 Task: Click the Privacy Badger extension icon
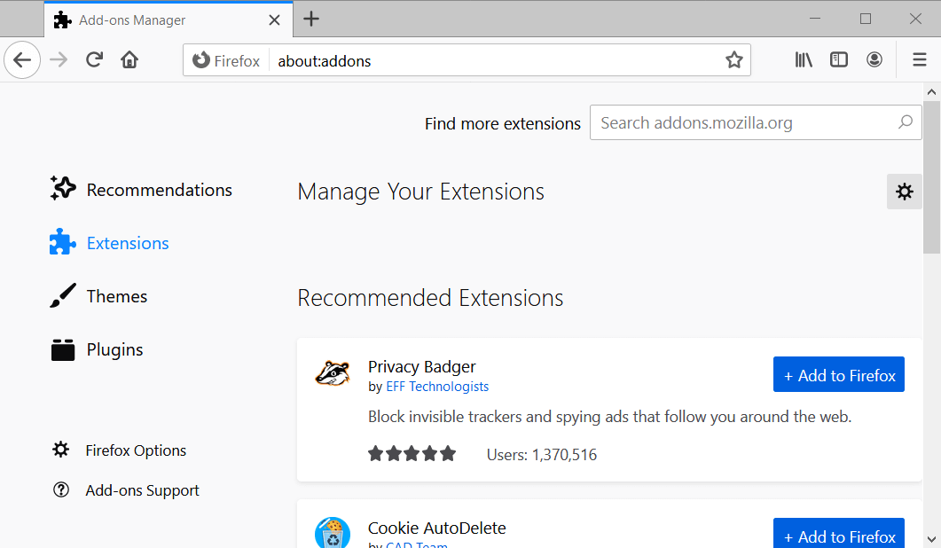point(333,375)
